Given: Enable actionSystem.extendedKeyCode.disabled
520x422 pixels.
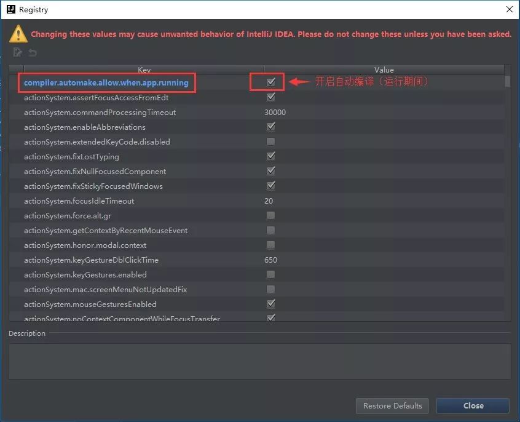Looking at the screenshot, I should click(x=270, y=141).
